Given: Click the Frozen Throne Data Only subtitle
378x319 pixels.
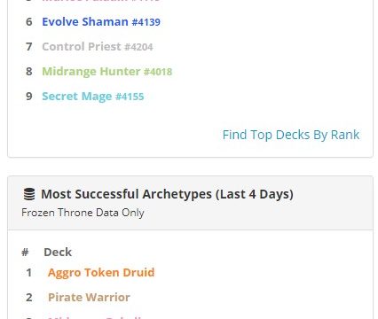Looking at the screenshot, I should coord(83,213).
